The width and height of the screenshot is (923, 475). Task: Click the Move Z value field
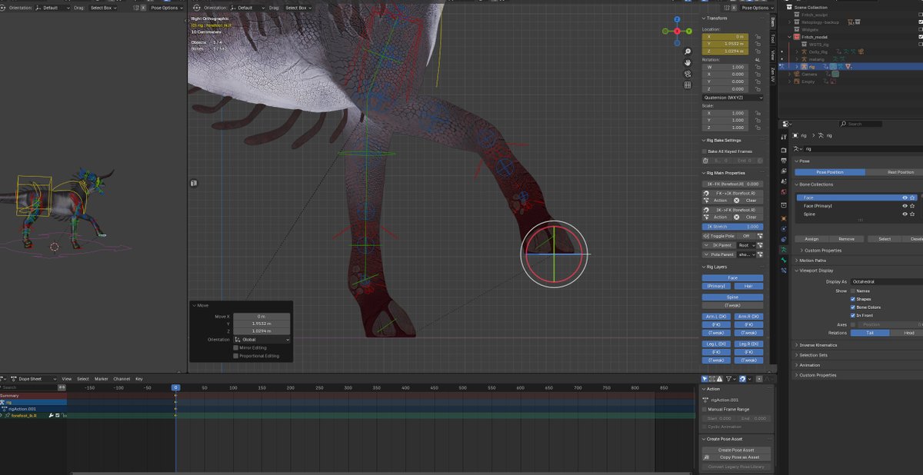(x=262, y=331)
